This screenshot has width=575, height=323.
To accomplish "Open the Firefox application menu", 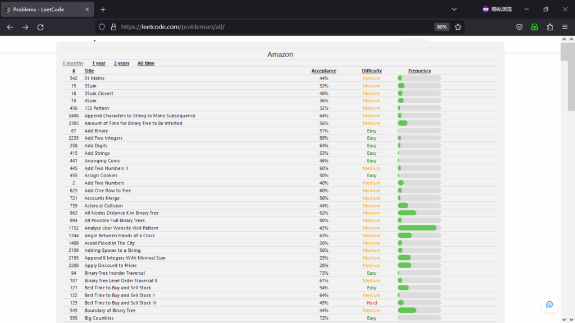I will (x=565, y=27).
